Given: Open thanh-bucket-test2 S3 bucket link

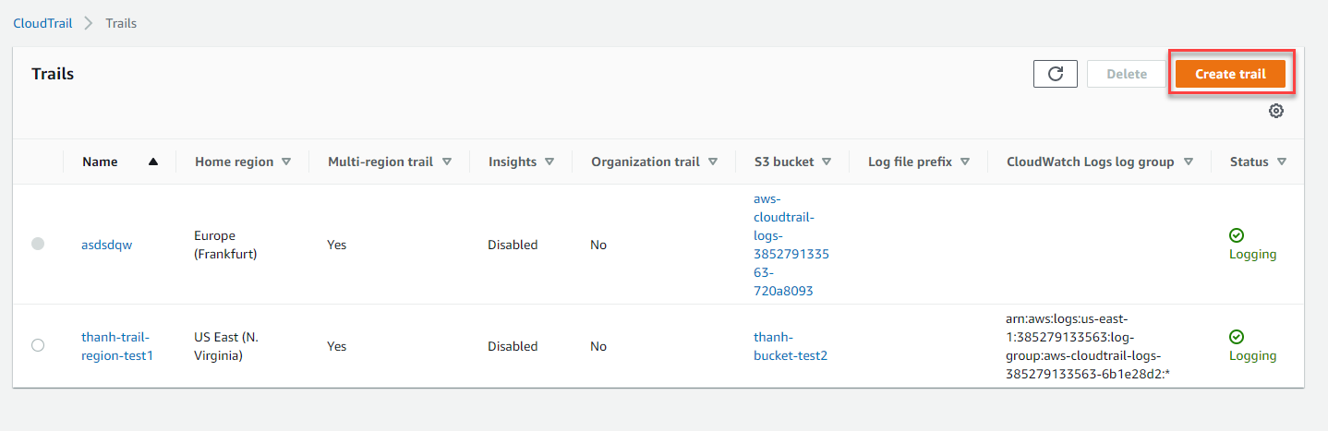Looking at the screenshot, I should (x=790, y=346).
